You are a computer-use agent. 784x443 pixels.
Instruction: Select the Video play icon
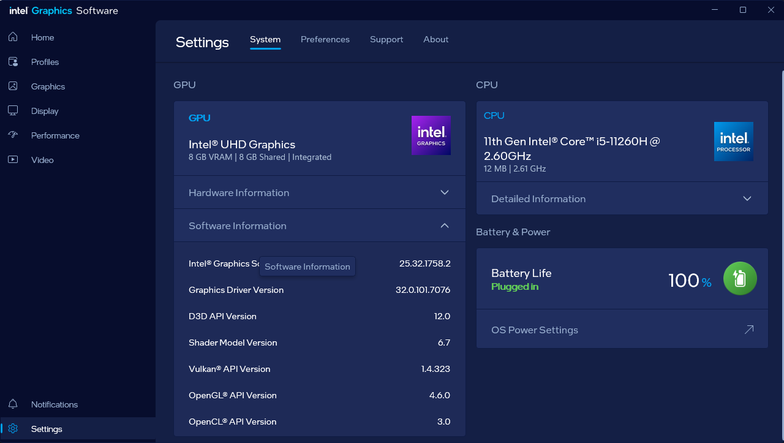[x=13, y=160]
